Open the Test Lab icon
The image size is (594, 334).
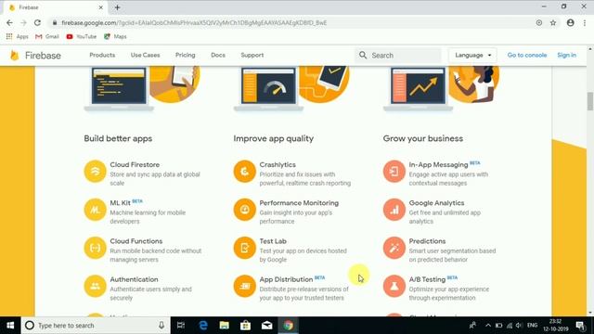[x=245, y=248]
